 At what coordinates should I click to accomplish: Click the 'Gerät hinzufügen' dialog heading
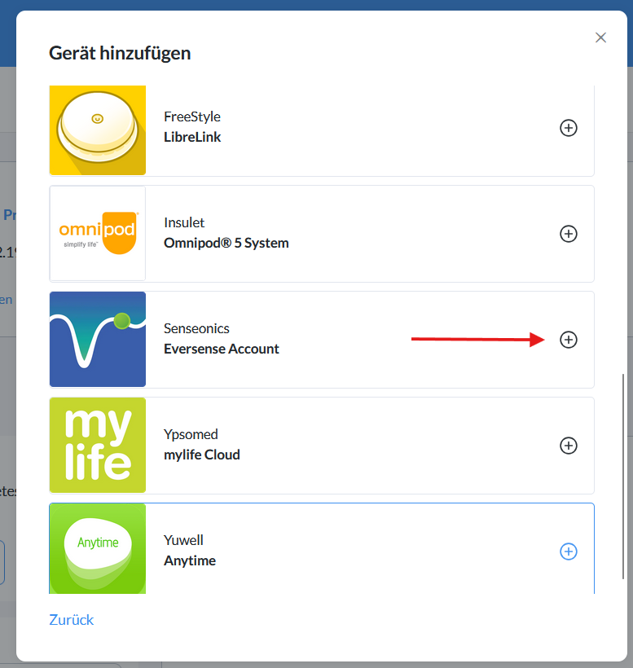pyautogui.click(x=120, y=53)
